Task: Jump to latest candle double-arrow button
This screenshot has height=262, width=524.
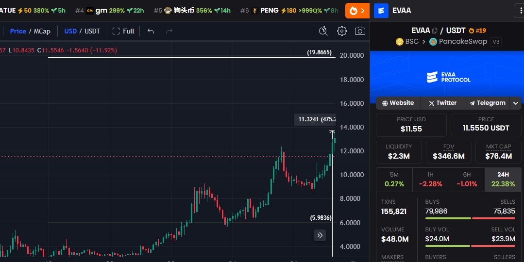Action: (x=320, y=235)
